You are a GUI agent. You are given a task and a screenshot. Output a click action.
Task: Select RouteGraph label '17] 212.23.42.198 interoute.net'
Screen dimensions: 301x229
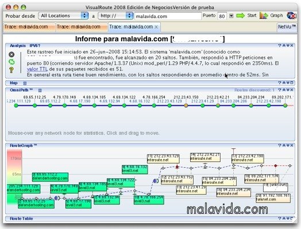[x=248, y=159]
